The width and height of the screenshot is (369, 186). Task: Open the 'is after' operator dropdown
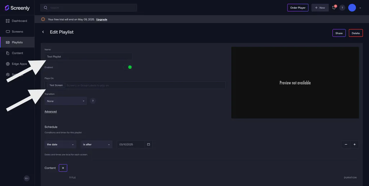(x=96, y=144)
